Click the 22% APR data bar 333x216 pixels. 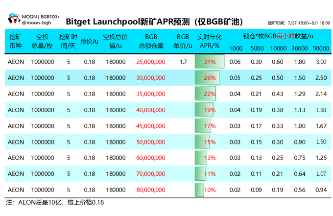click(x=205, y=94)
